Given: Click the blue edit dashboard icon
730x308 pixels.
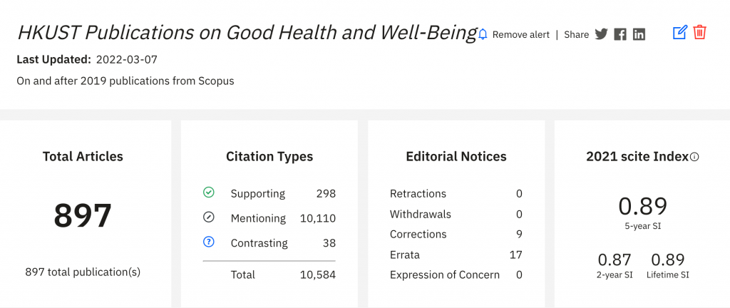Looking at the screenshot, I should tap(679, 32).
